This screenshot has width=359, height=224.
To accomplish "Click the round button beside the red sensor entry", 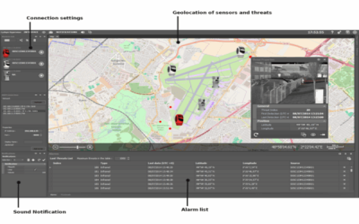I will click(x=41, y=52).
